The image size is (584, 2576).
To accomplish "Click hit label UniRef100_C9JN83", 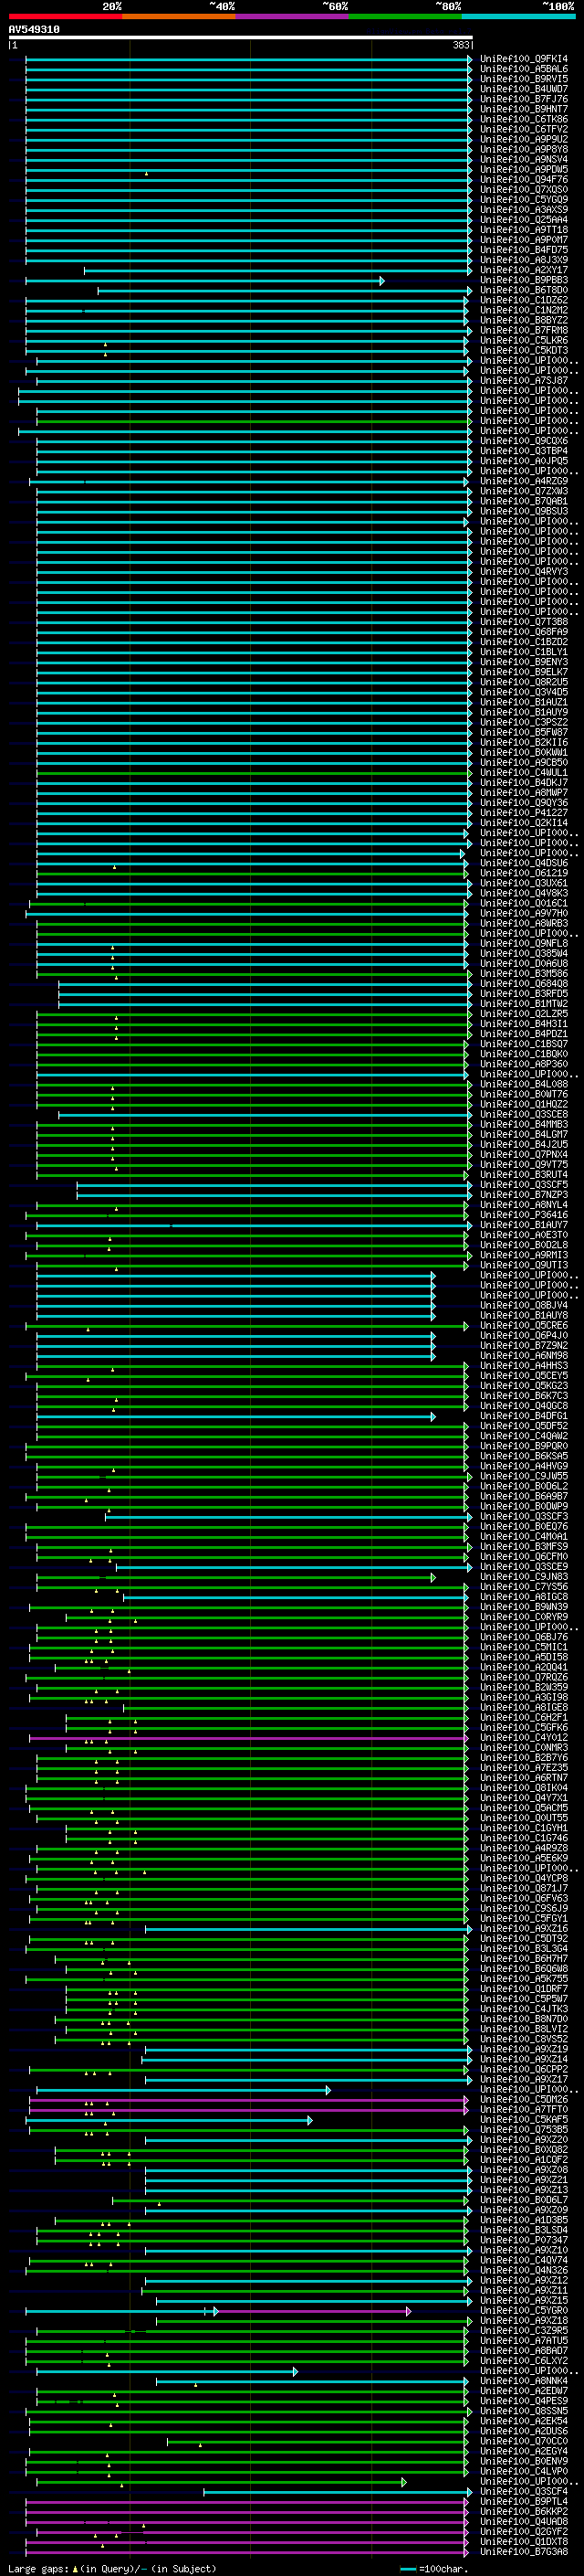I will [524, 1576].
